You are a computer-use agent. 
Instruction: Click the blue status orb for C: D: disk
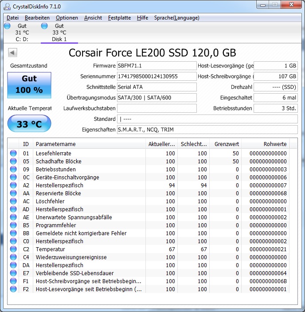click(x=7, y=26)
